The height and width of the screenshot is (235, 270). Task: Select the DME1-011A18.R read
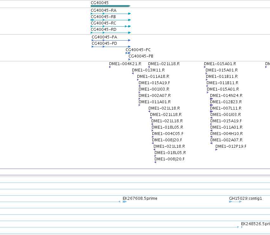138,80
